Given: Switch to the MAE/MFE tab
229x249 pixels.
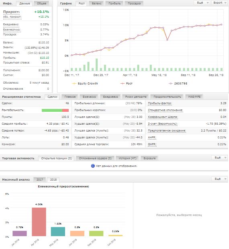Looking at the screenshot, I should click(194, 97).
